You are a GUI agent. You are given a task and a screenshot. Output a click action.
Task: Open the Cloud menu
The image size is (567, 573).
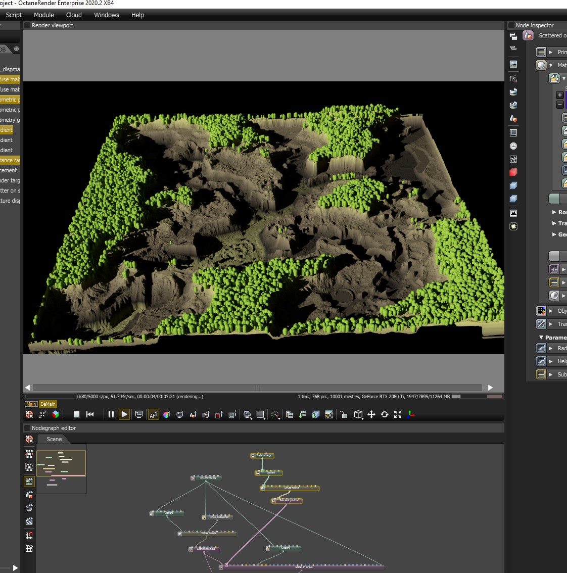[x=74, y=15]
